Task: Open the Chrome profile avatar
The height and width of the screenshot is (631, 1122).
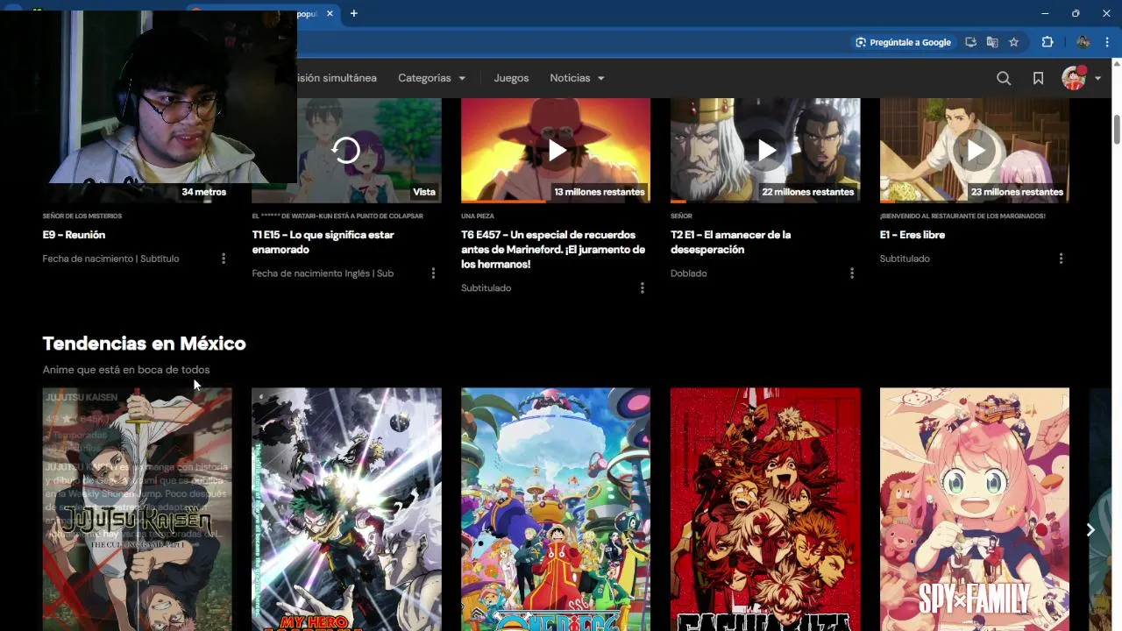Action: [1083, 42]
